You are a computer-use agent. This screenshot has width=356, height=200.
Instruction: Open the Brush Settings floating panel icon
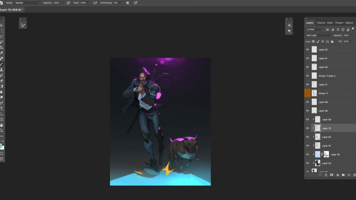23,25
